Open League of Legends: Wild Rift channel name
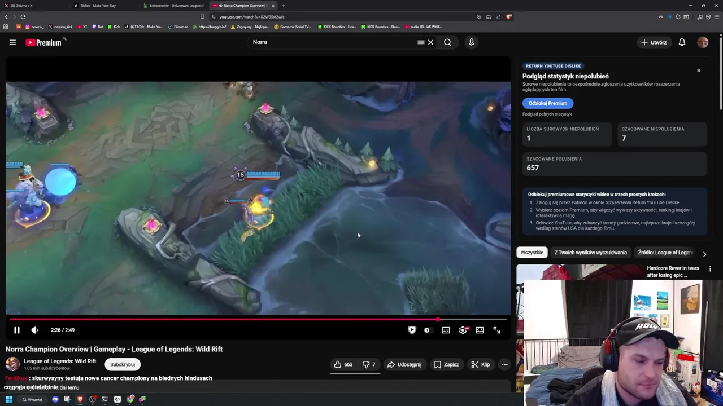 [x=60, y=361]
